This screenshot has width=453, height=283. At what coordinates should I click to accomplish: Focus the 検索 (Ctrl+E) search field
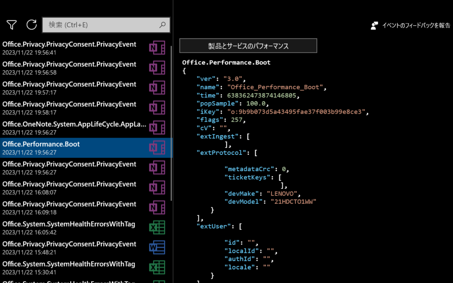(106, 25)
